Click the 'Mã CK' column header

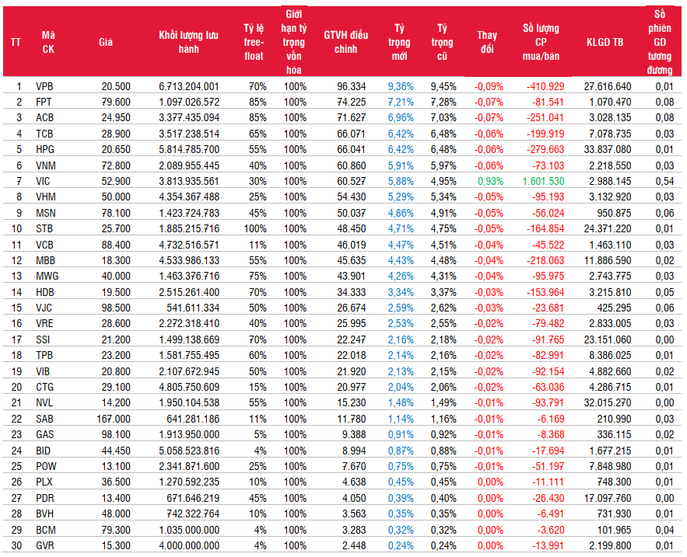pos(48,42)
